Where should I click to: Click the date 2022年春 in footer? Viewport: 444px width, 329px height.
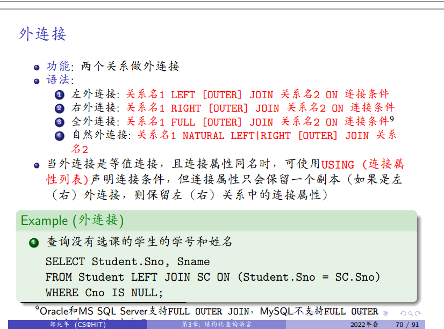click(x=364, y=324)
